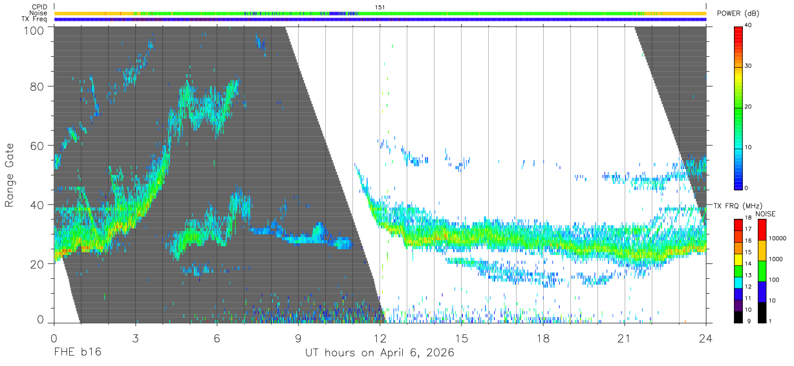Viewport: 794px width, 366px height.
Task: Click NOISE scale tick label 10000
Action: [x=777, y=238]
